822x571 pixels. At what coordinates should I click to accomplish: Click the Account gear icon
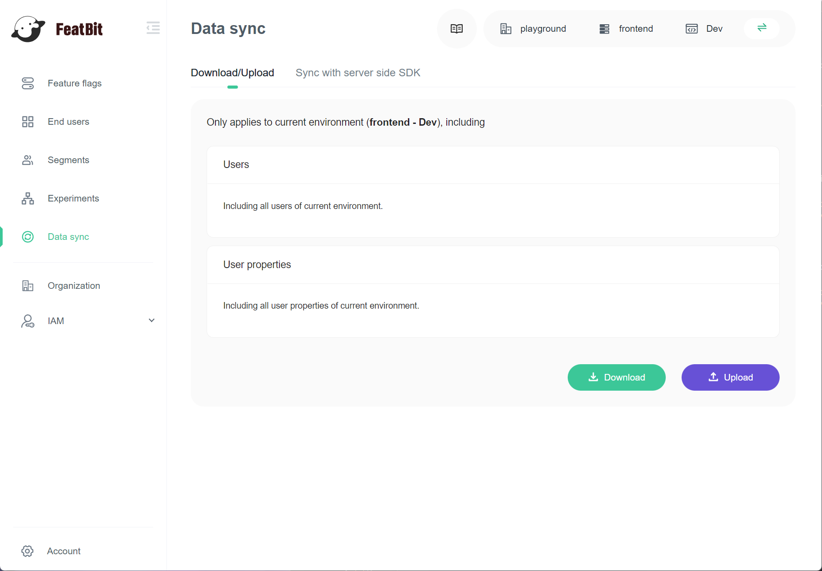(x=27, y=551)
